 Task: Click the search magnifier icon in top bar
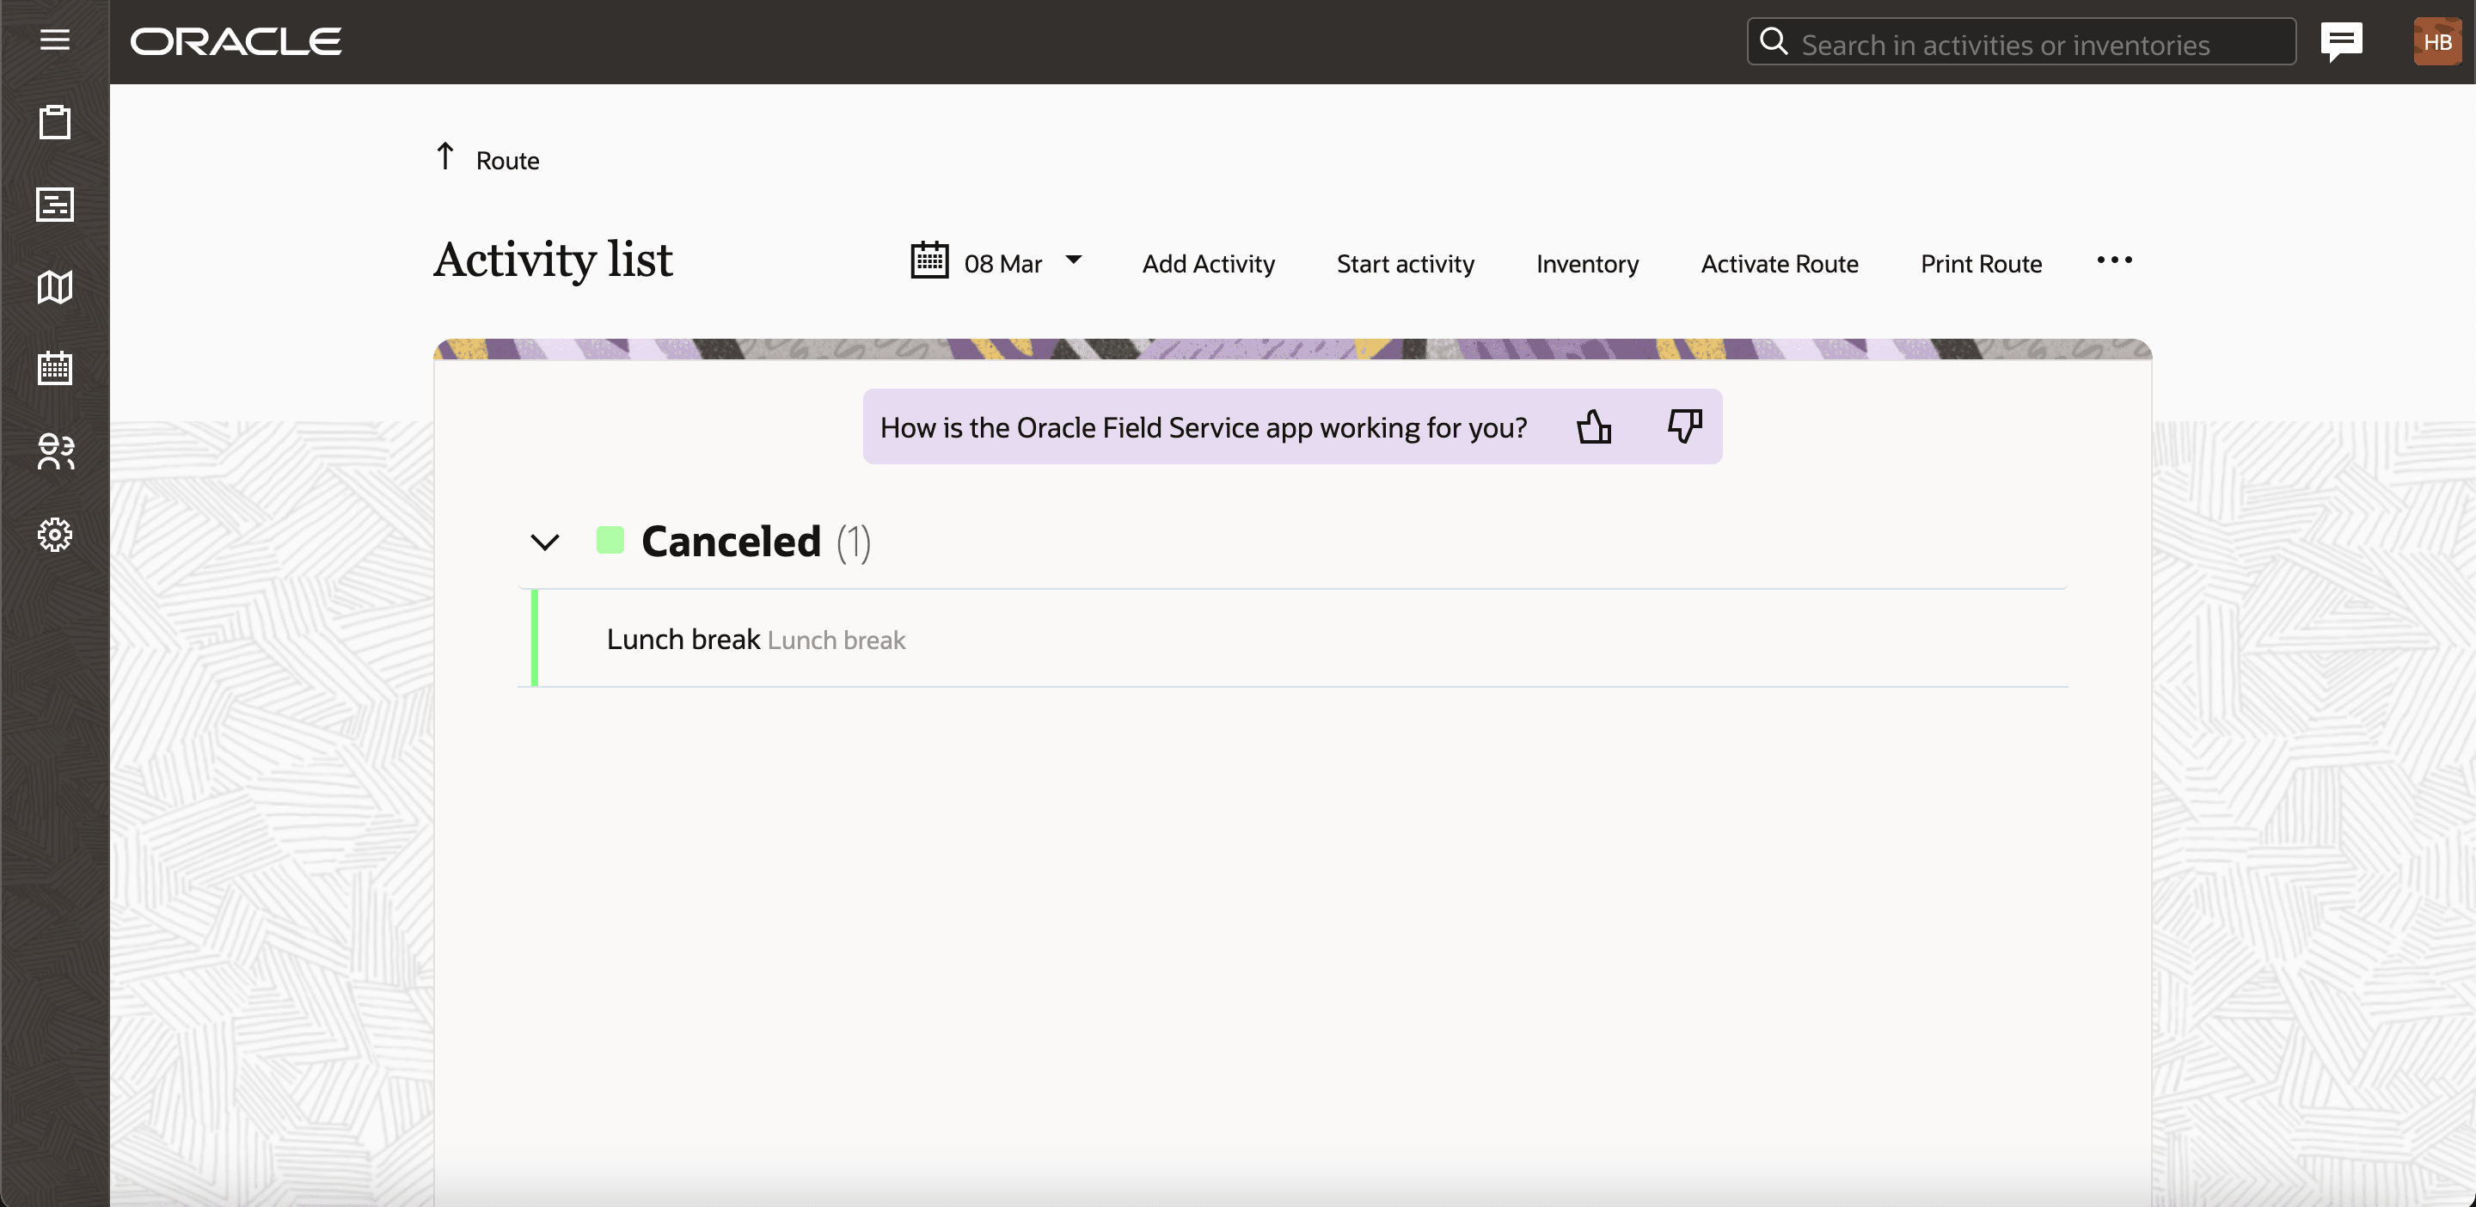(1774, 40)
